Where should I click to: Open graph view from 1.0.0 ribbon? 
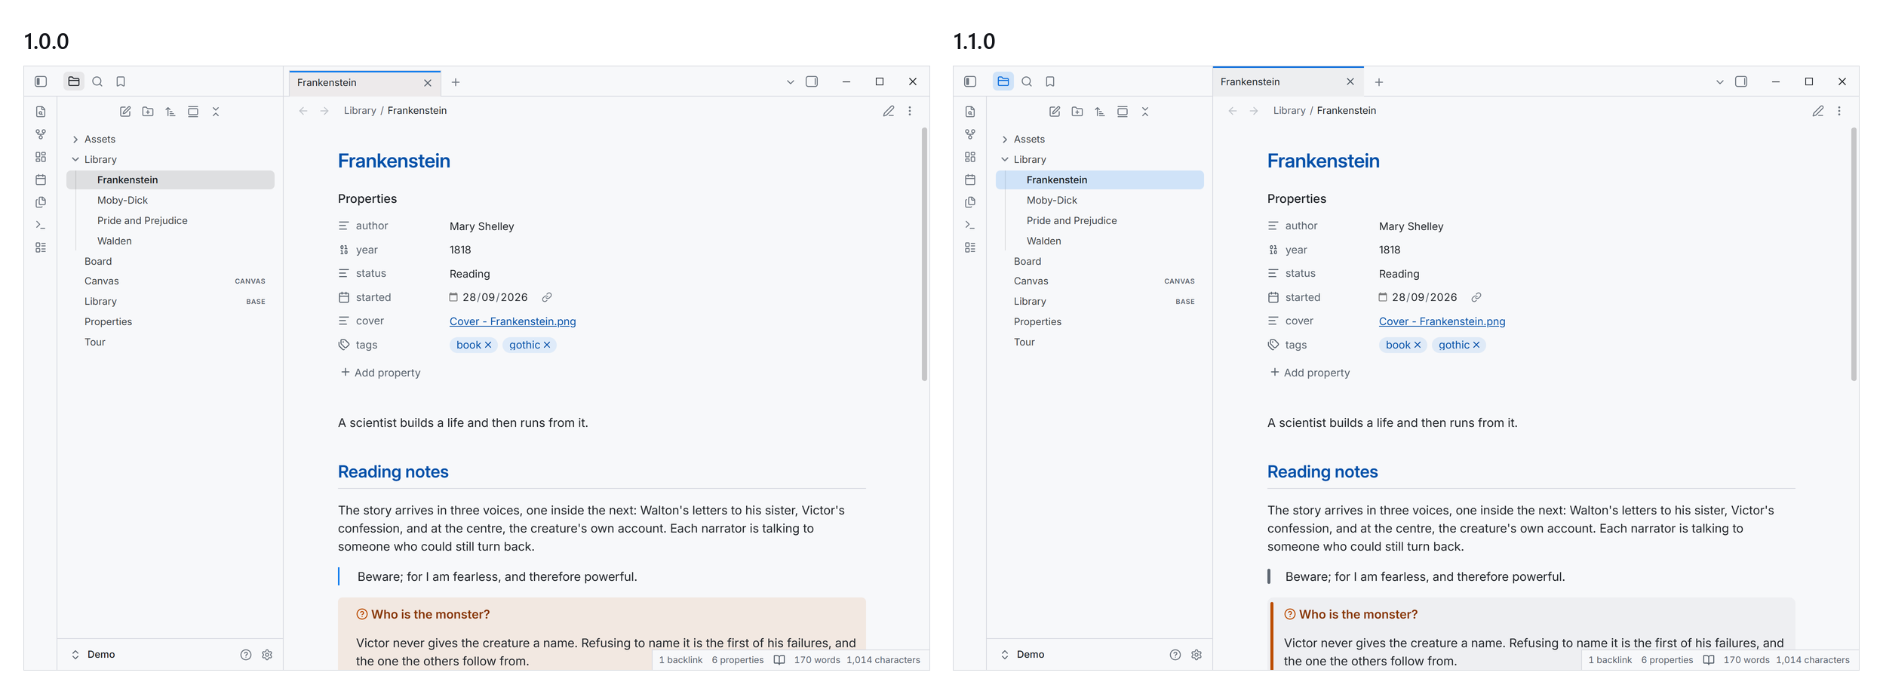click(x=41, y=134)
